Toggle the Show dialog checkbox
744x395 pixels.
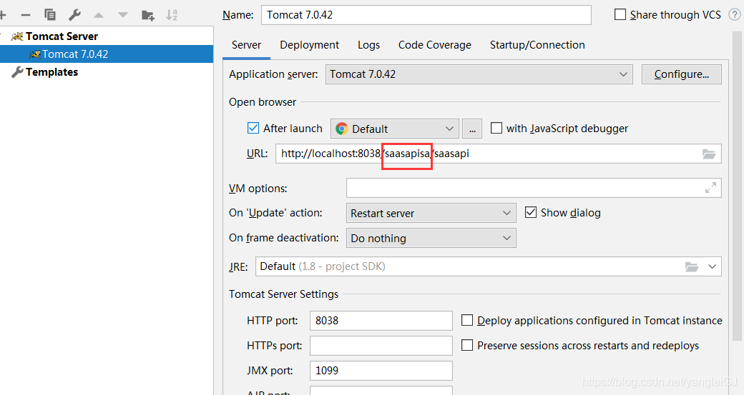(x=531, y=213)
